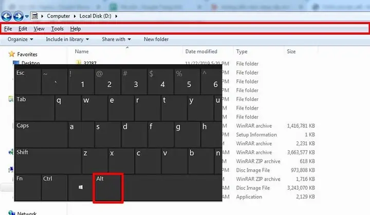
Task: Tap the e key on on-screen keyboard
Action: 121,108
